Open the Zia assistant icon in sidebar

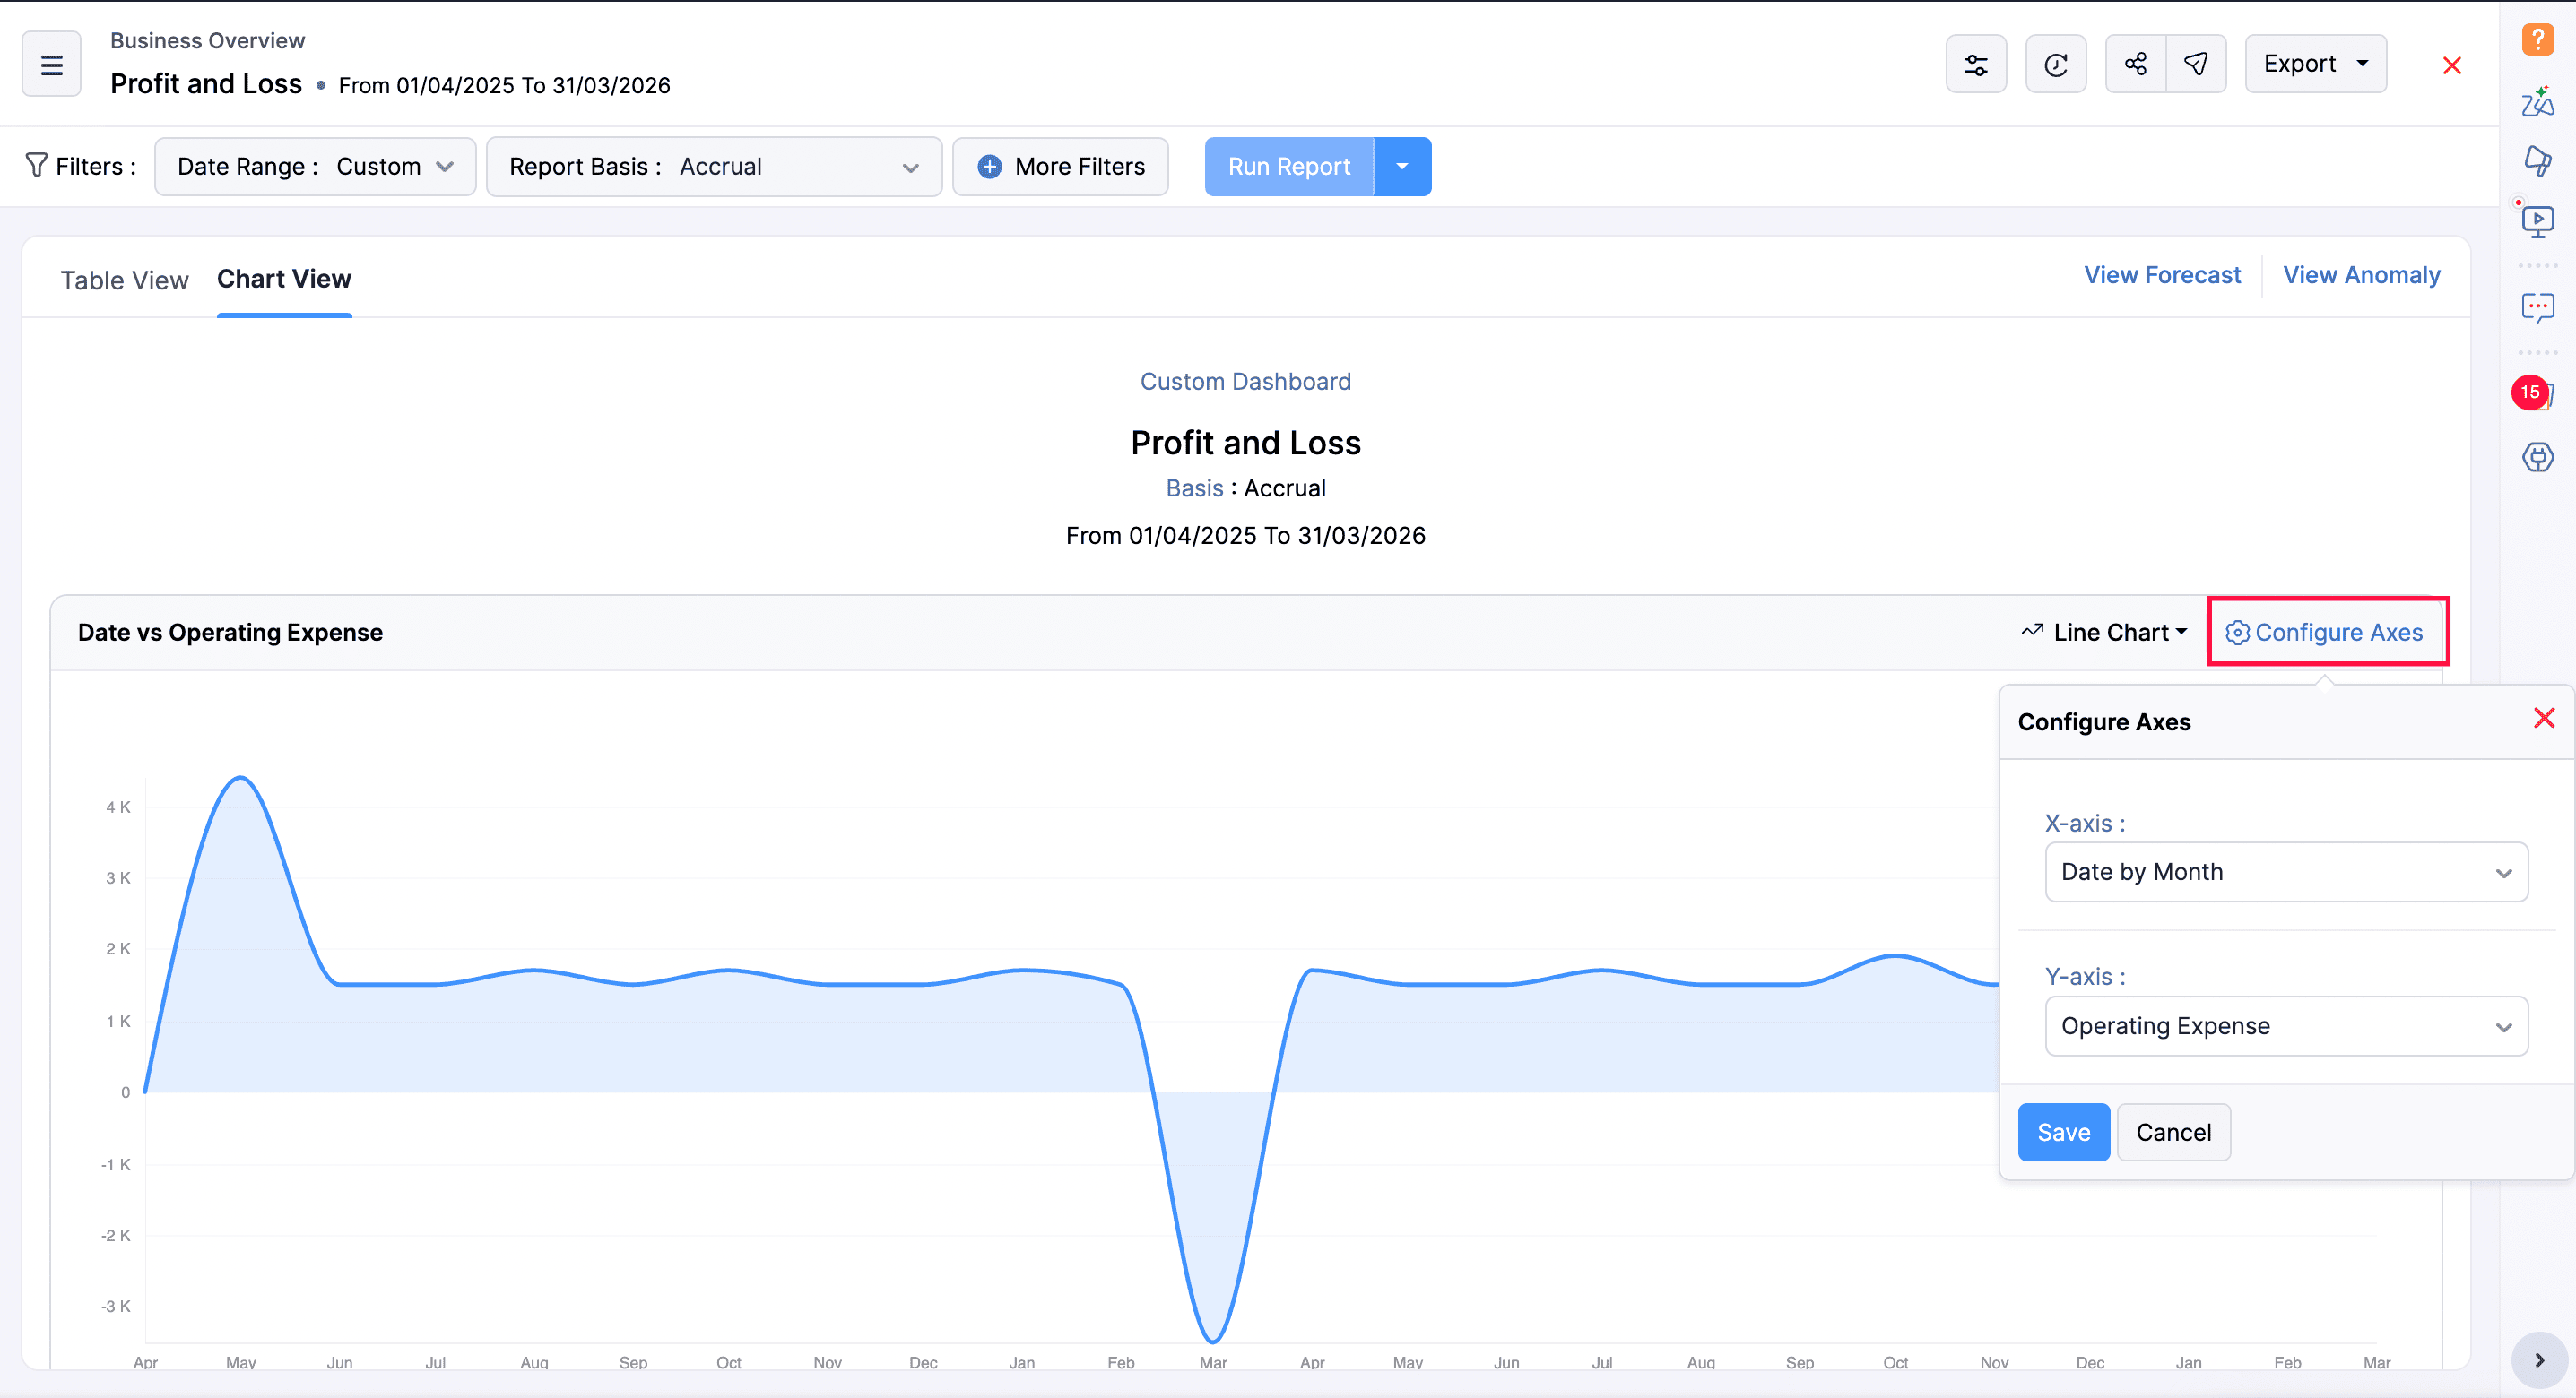coord(2538,101)
